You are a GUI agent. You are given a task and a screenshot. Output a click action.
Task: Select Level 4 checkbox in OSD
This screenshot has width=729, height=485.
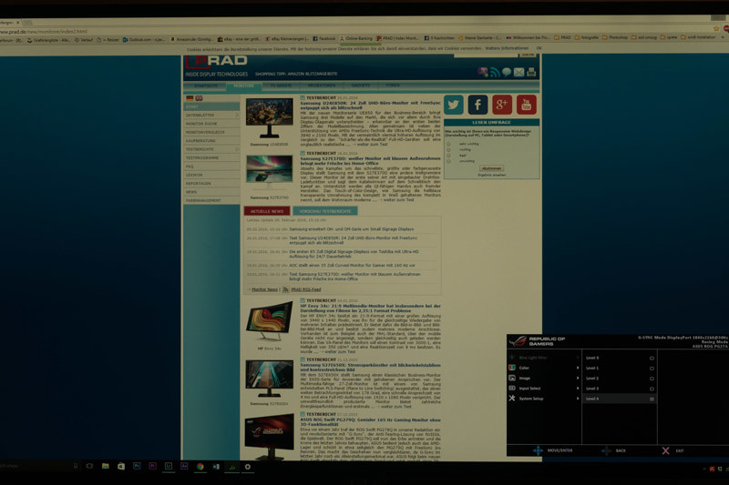(652, 399)
